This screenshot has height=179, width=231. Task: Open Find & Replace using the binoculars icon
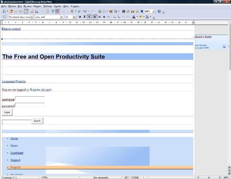pos(124,11)
